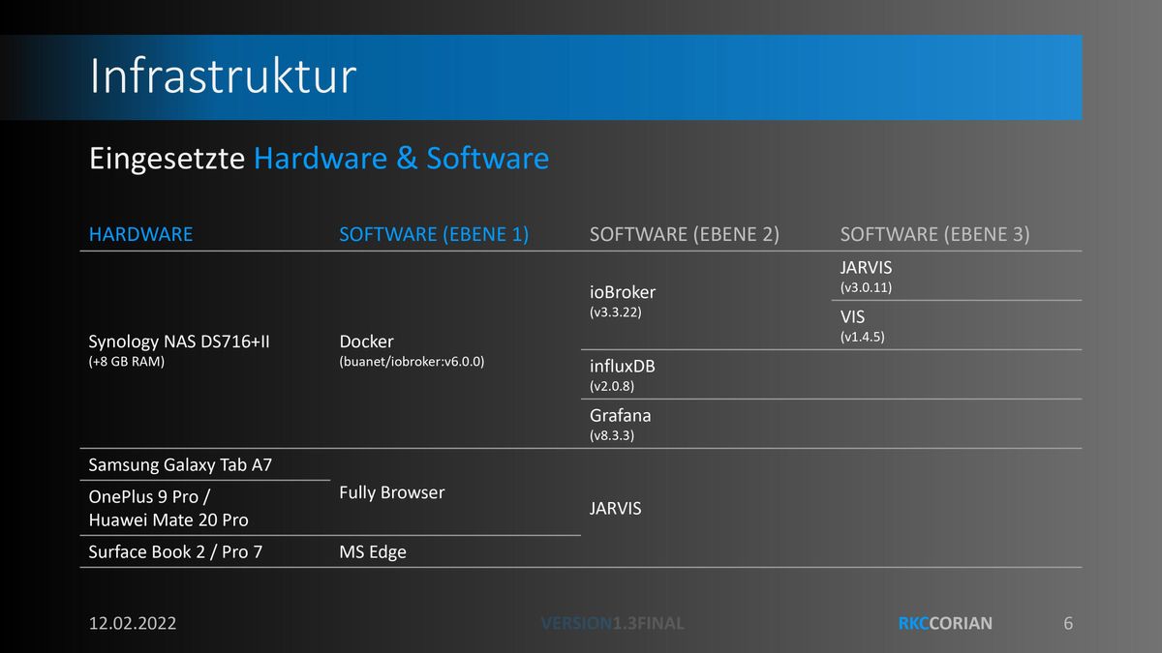Select the "Fully Browser" cell
The width and height of the screenshot is (1162, 653).
(x=392, y=493)
